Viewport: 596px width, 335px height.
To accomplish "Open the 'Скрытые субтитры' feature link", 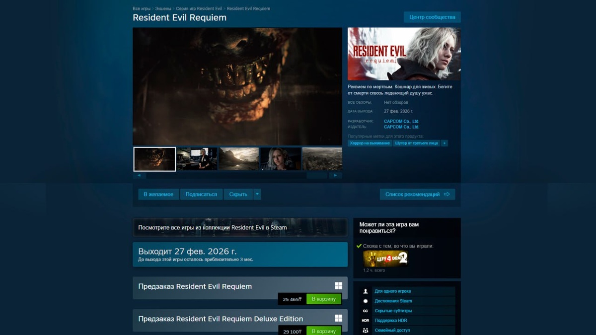I will coord(393,311).
